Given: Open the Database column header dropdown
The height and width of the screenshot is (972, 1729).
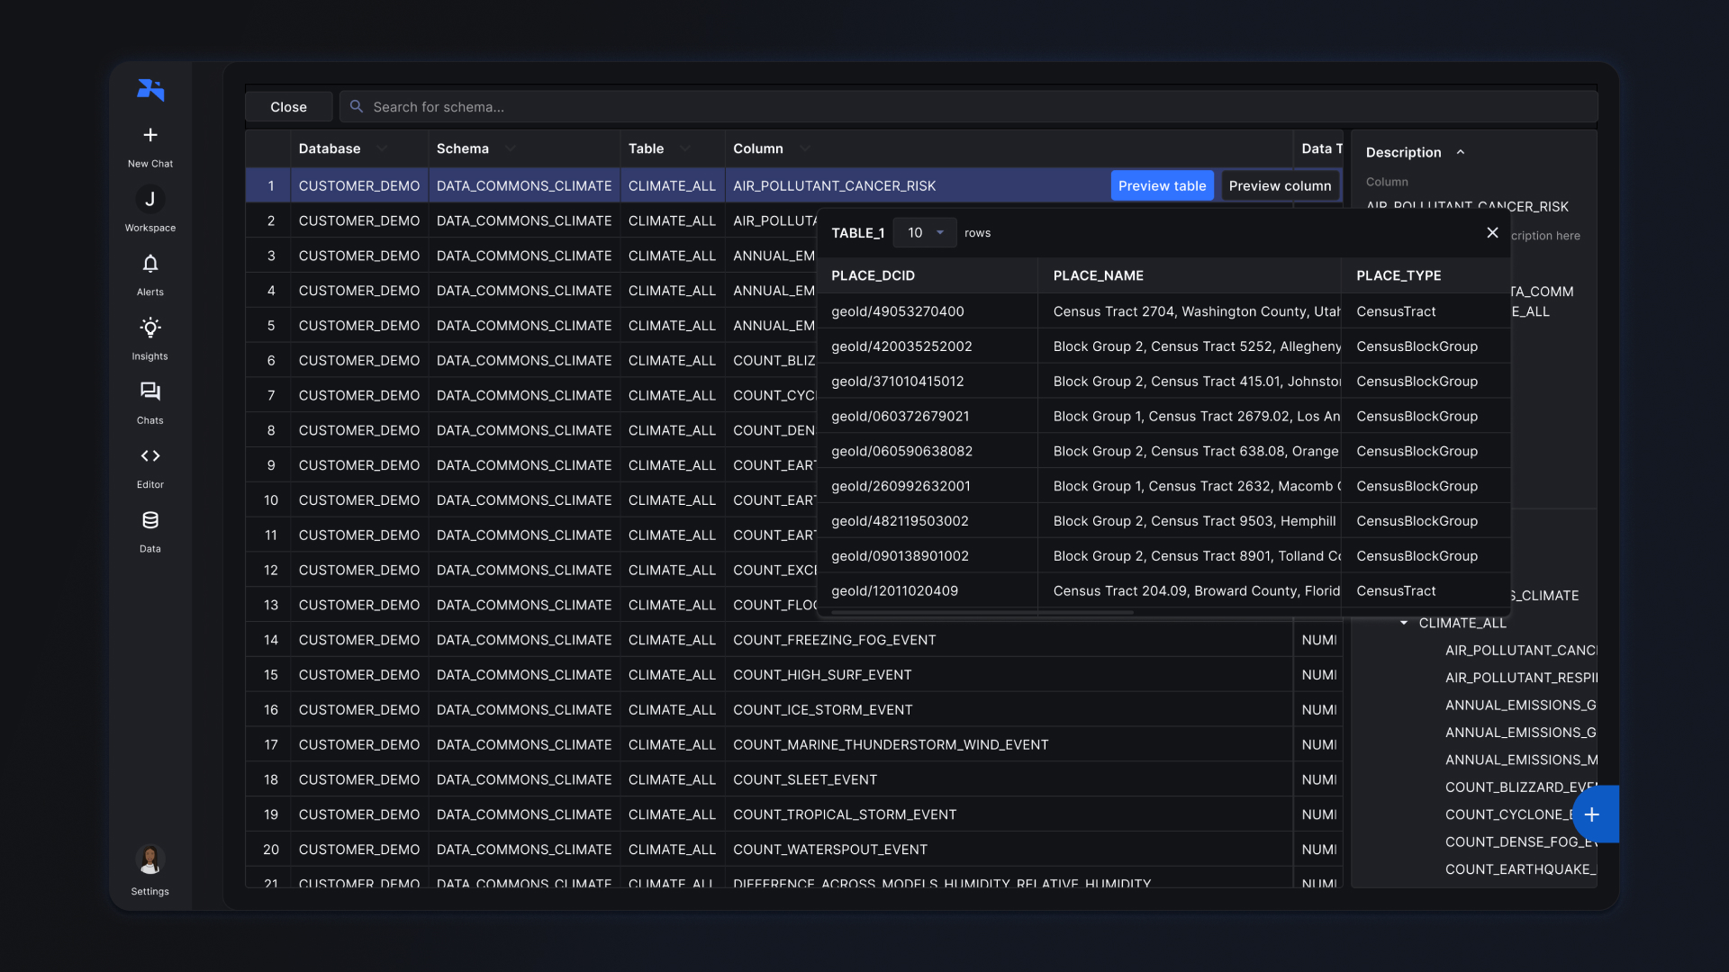Looking at the screenshot, I should (382, 148).
